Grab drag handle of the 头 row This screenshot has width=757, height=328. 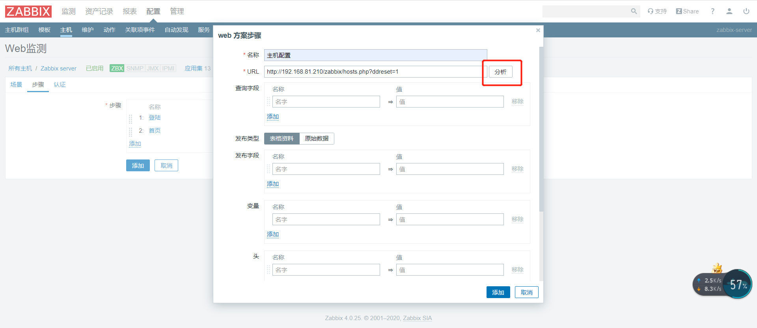[268, 270]
